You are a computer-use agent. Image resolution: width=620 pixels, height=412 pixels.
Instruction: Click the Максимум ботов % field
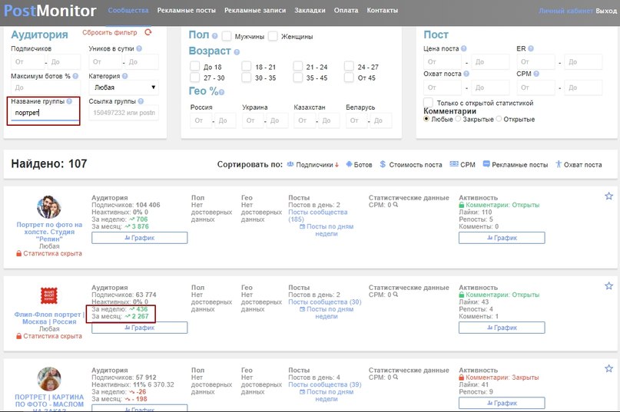point(45,87)
